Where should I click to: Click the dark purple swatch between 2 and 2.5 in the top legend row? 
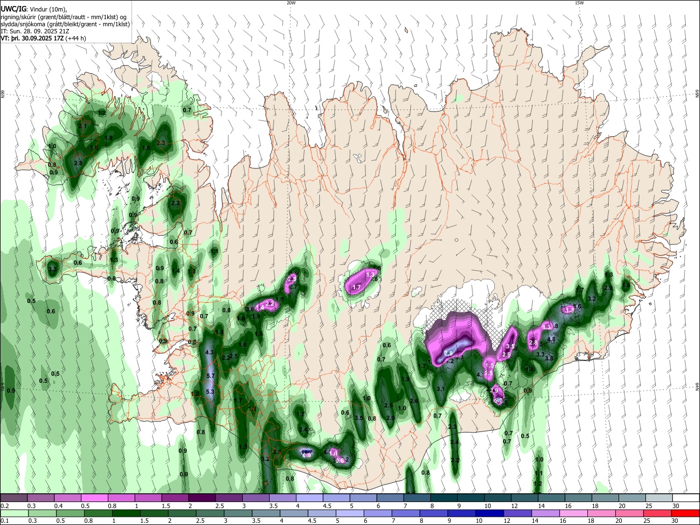(202, 498)
